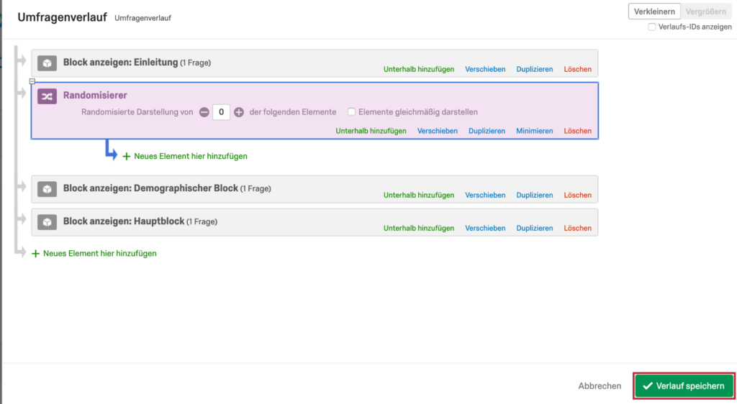The width and height of the screenshot is (737, 404).
Task: Delete the Randomisierer element
Action: [x=578, y=131]
